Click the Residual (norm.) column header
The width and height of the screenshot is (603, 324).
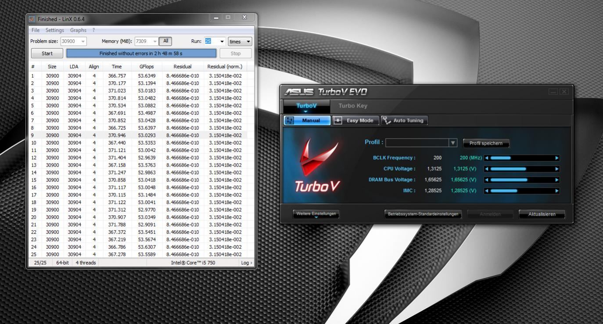pyautogui.click(x=225, y=67)
